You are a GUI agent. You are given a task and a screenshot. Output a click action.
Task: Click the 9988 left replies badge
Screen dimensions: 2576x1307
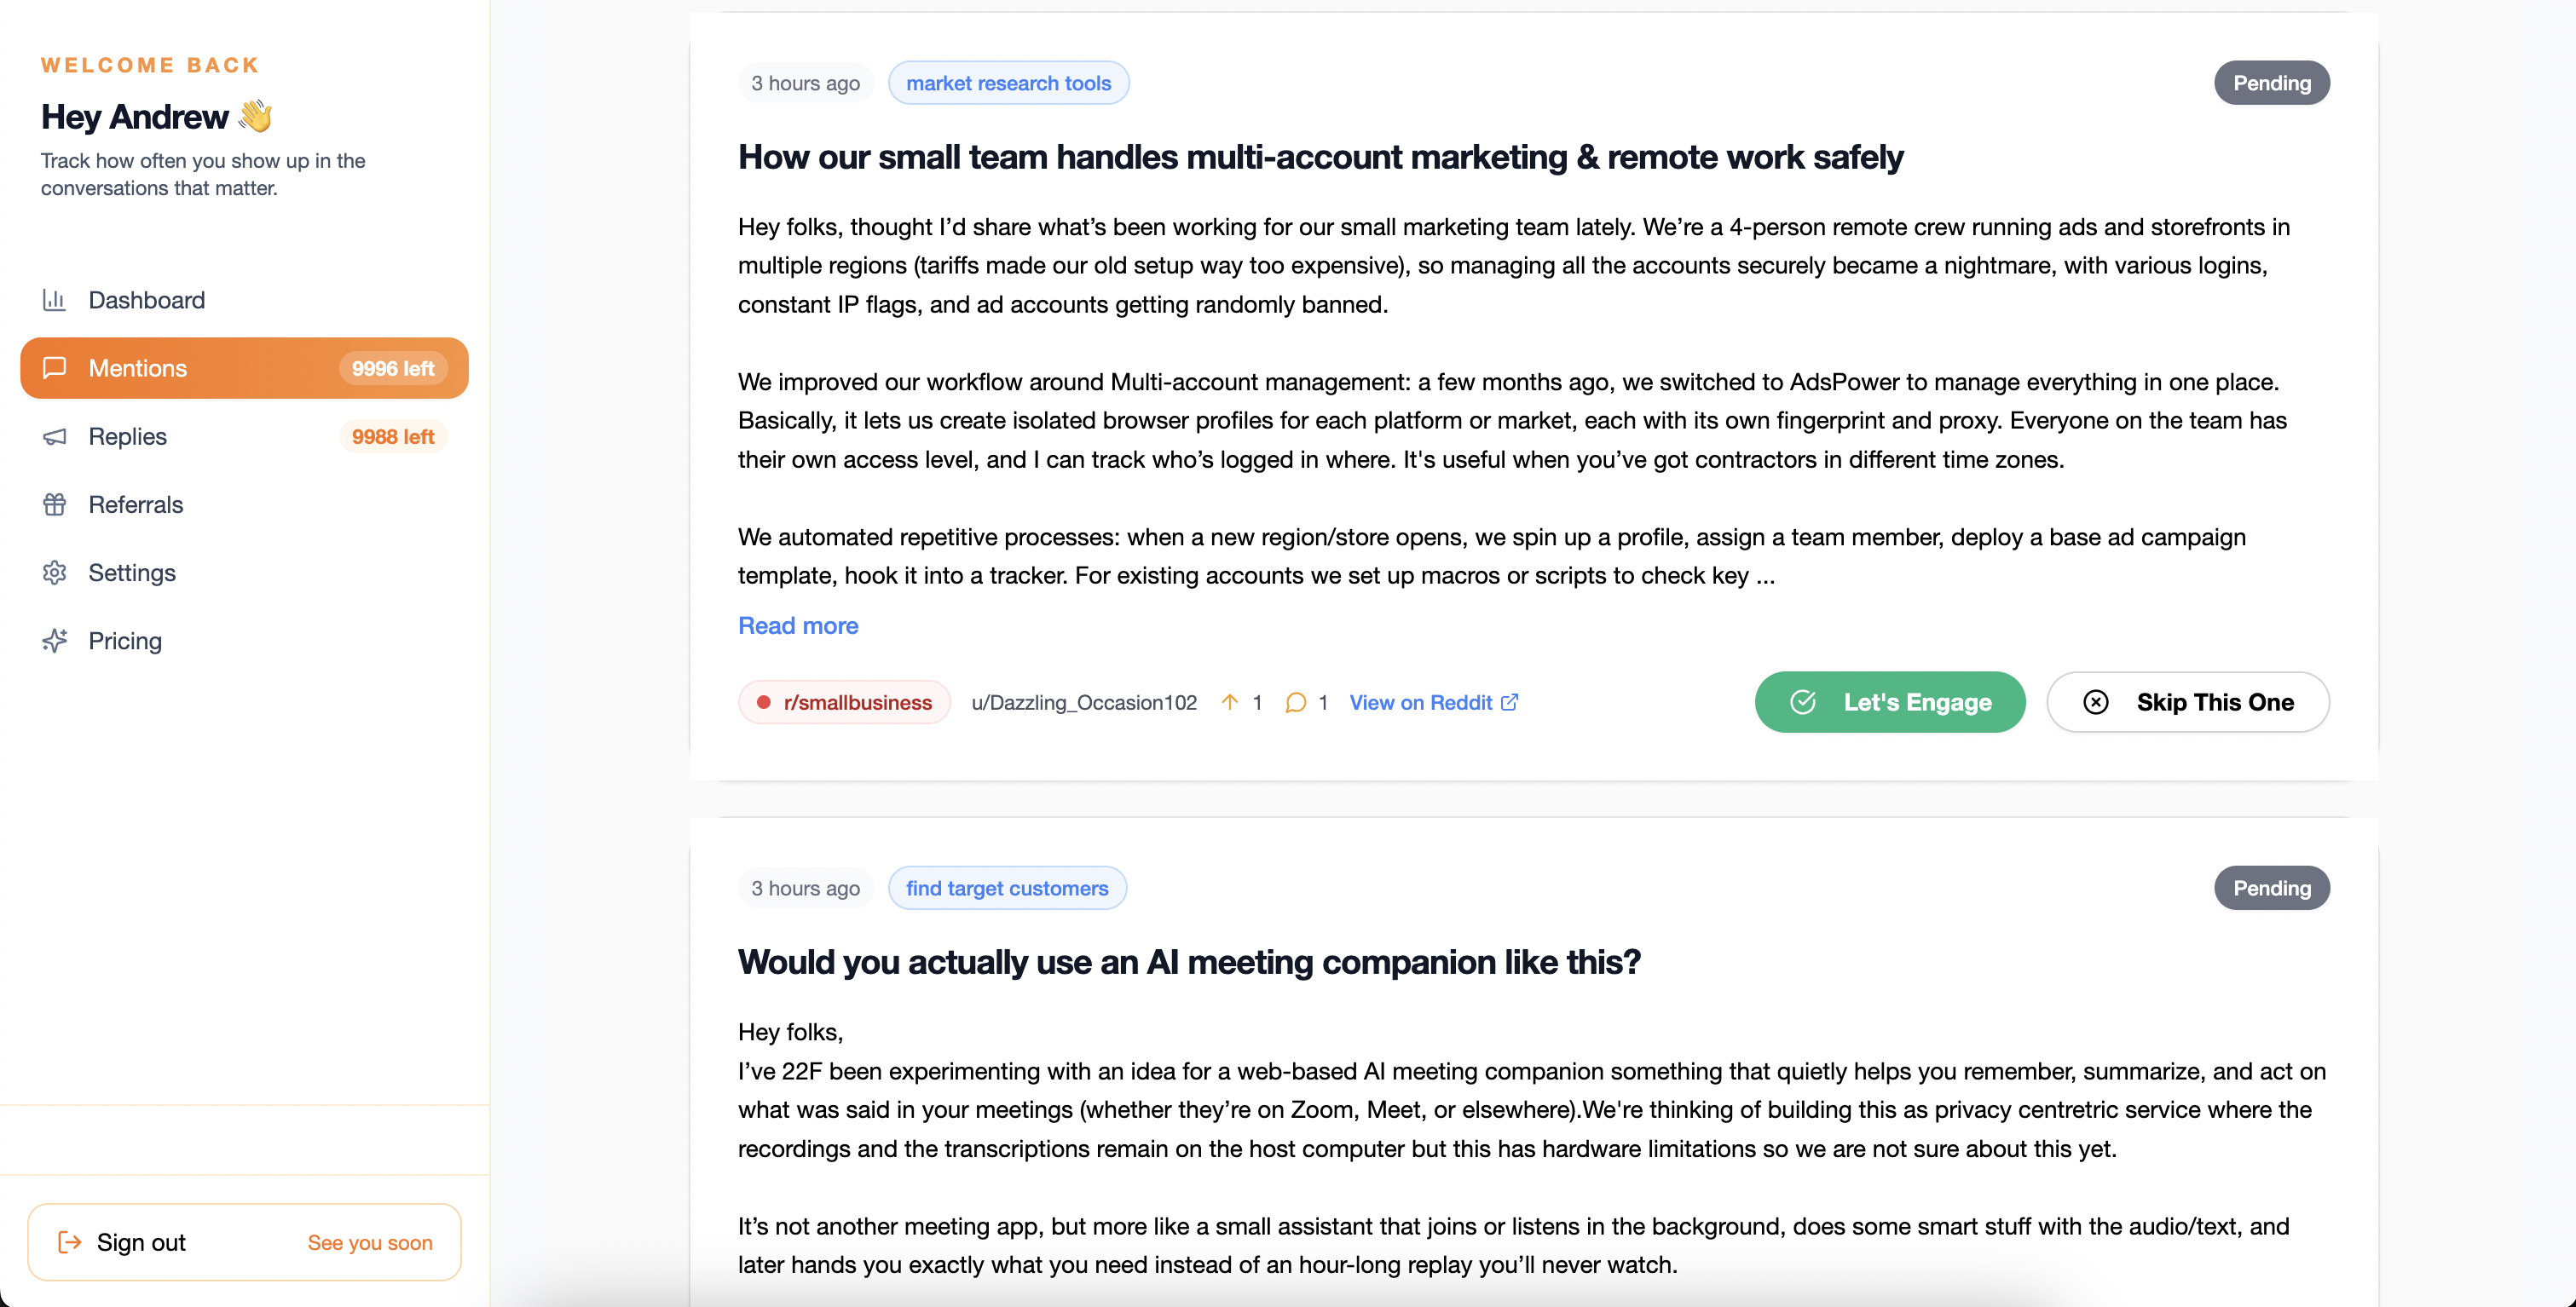(393, 437)
